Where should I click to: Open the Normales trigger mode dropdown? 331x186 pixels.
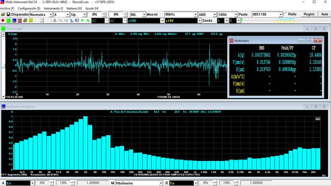[51, 14]
